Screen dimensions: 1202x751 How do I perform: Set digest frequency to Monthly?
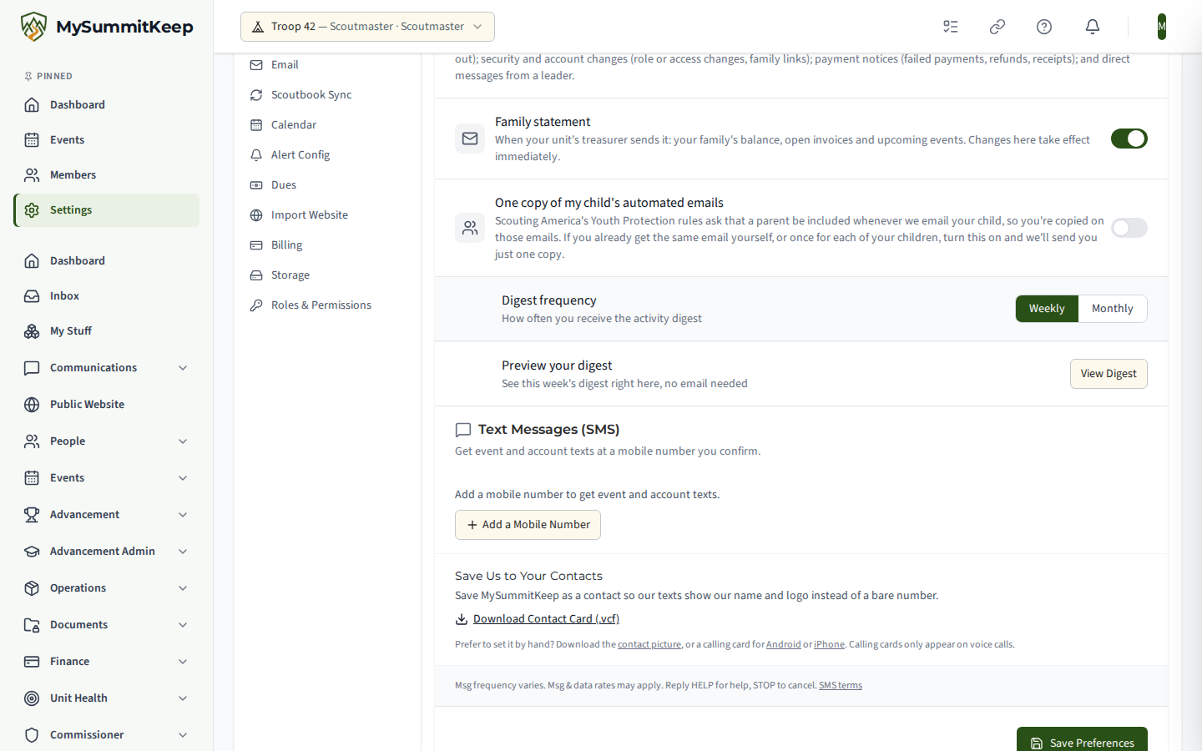click(x=1113, y=309)
